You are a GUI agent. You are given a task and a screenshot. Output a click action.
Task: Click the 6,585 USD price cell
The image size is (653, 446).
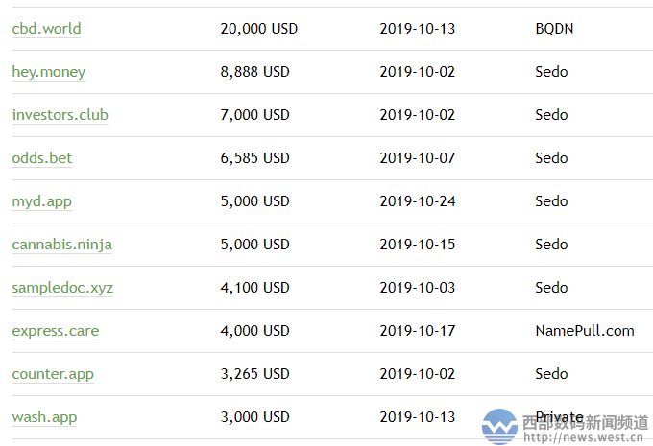pyautogui.click(x=254, y=158)
